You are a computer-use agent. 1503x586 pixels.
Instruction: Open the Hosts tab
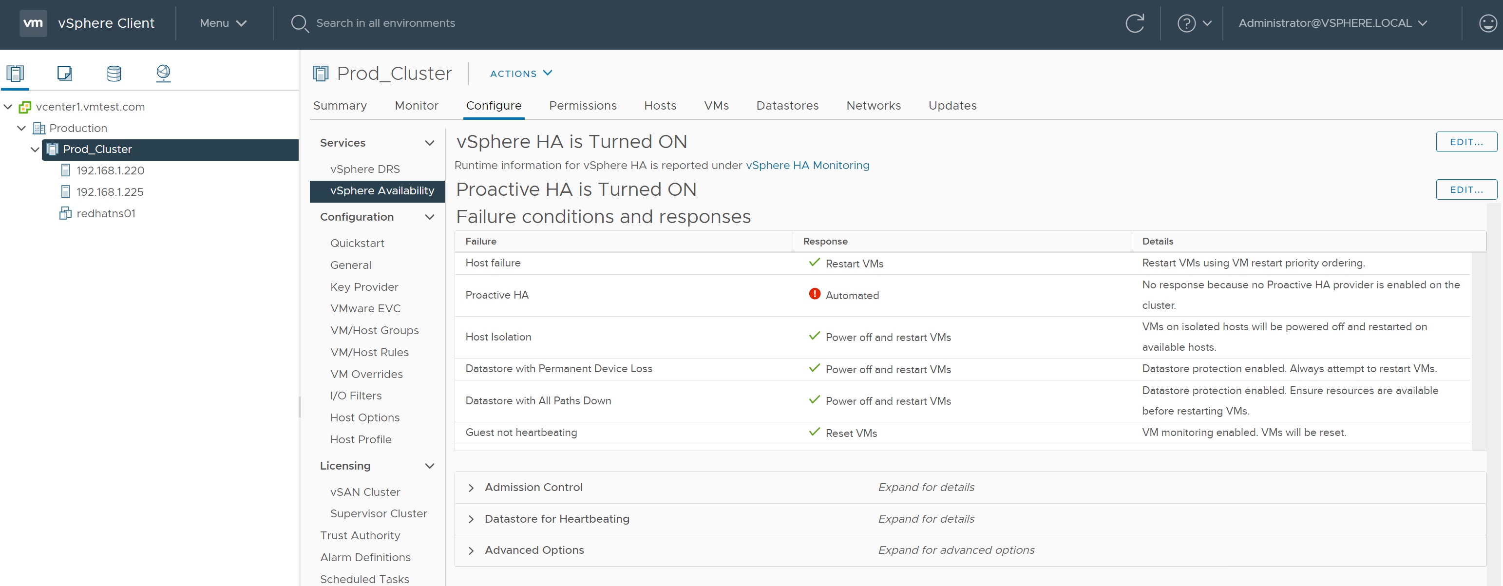661,106
